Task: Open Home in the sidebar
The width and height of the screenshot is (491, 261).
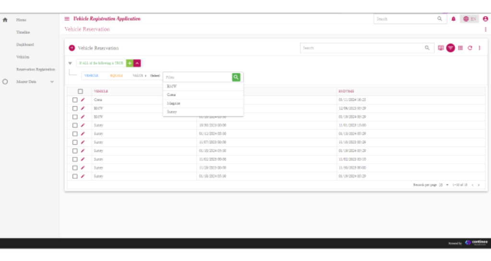Action: click(x=21, y=20)
